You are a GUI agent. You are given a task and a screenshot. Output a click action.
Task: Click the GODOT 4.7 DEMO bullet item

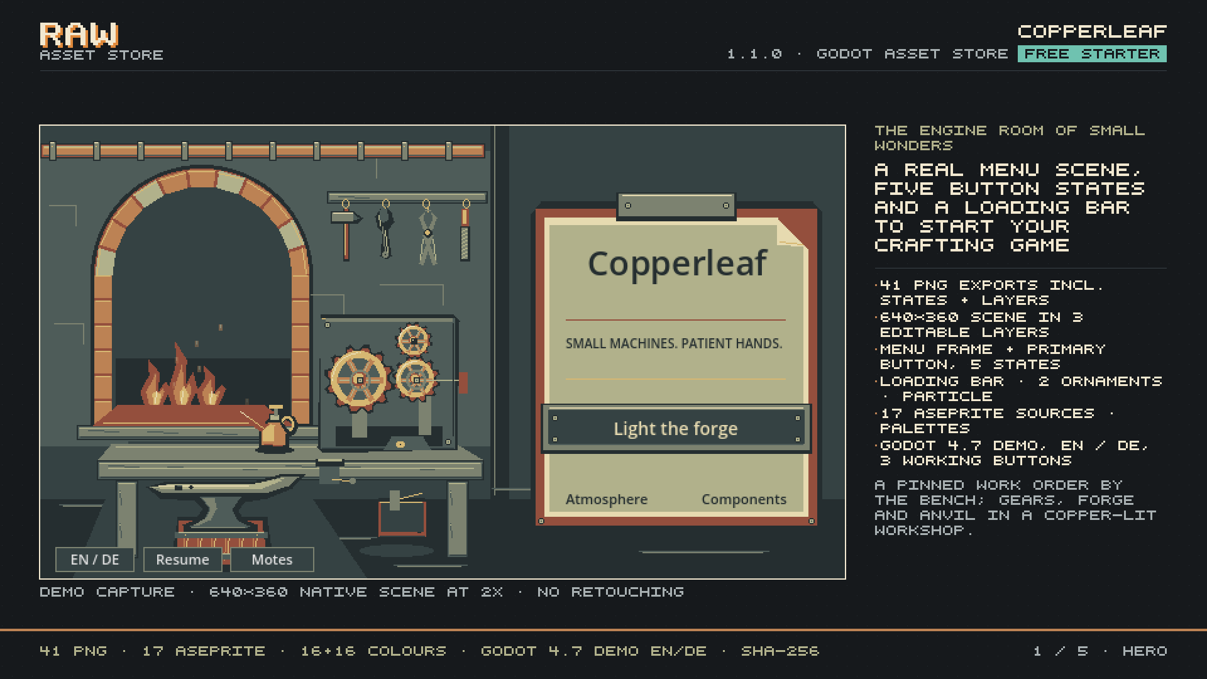coord(1011,453)
